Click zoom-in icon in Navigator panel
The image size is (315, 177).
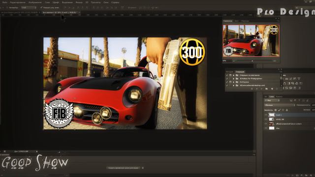(x=275, y=60)
